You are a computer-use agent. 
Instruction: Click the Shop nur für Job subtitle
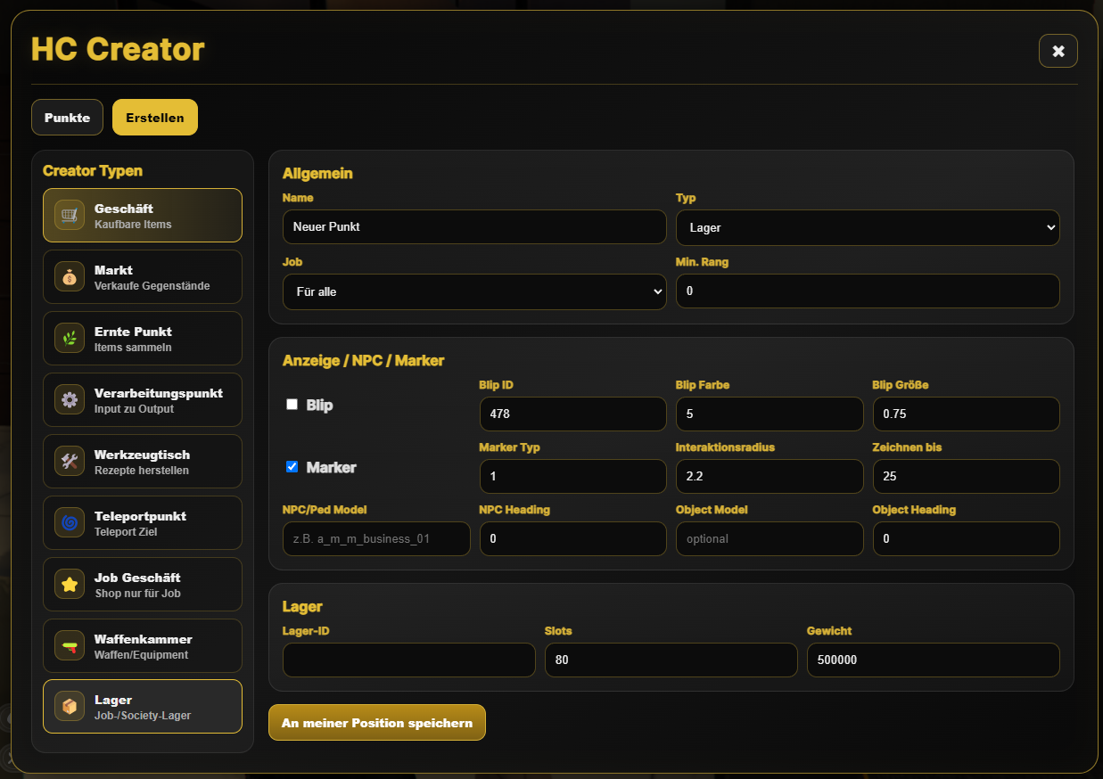[137, 594]
